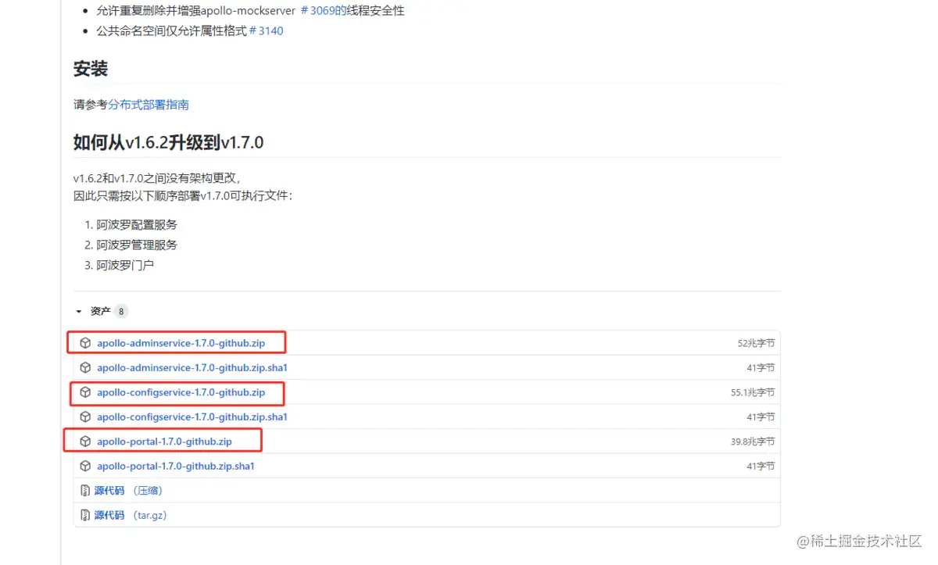Download apollo-adminservice-1.7.0-github.zip.sha1
Image resolution: width=938 pixels, height=565 pixels.
point(192,367)
